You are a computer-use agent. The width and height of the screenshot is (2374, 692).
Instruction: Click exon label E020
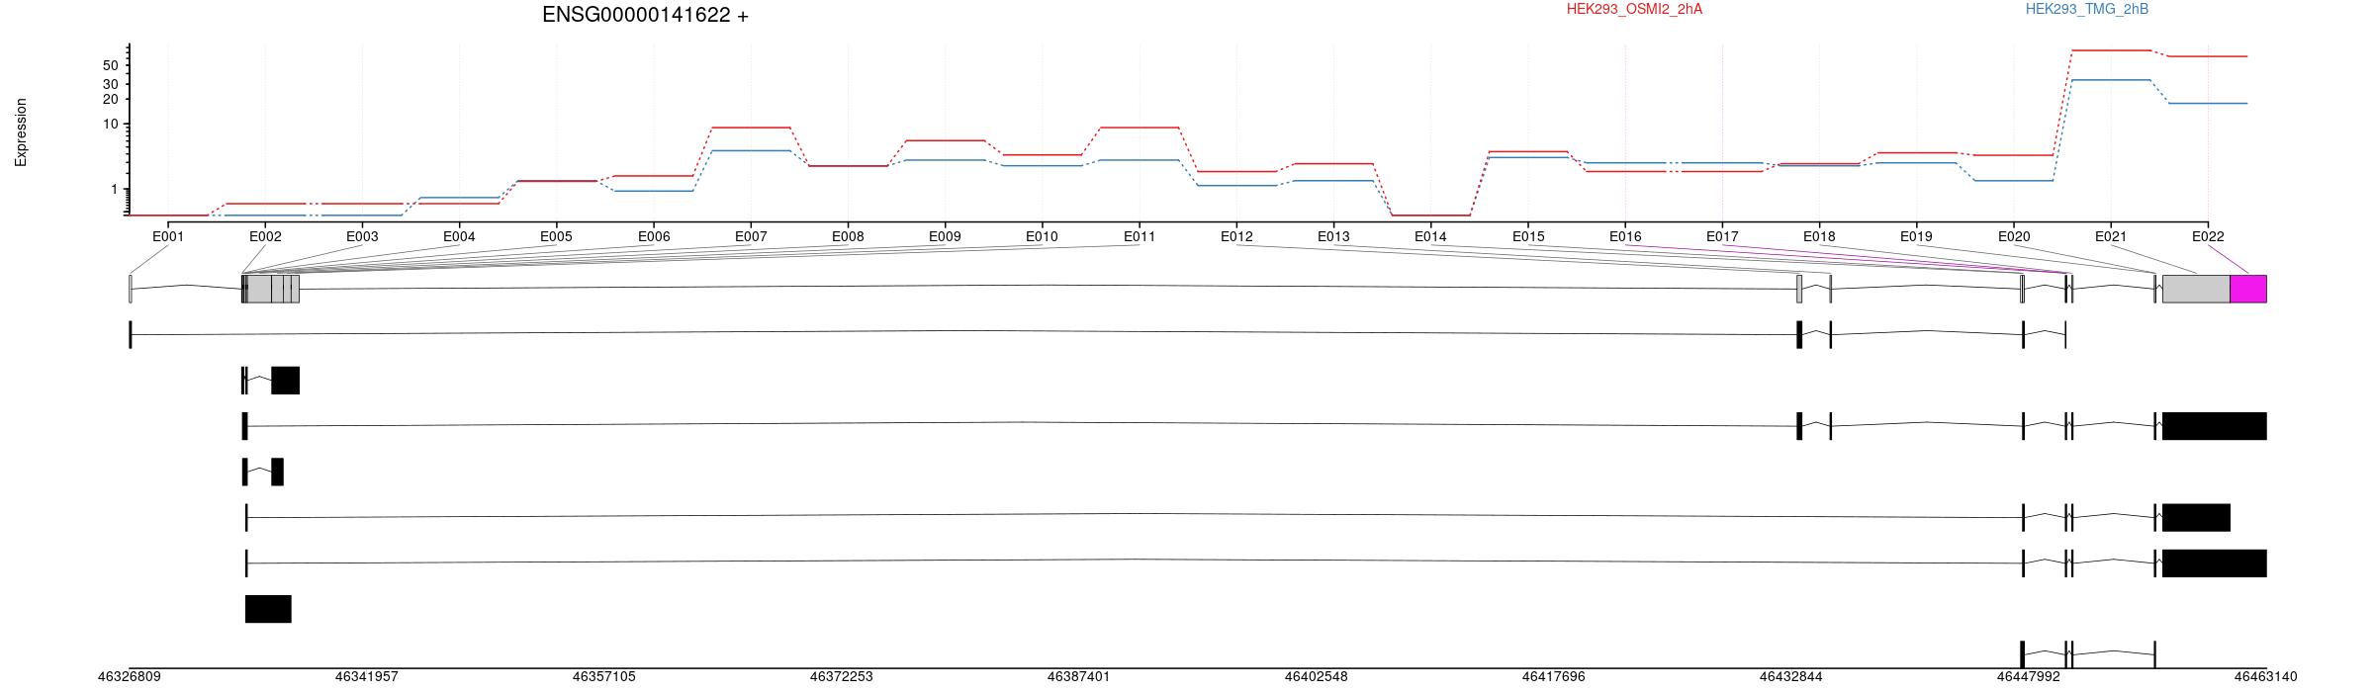point(2014,236)
